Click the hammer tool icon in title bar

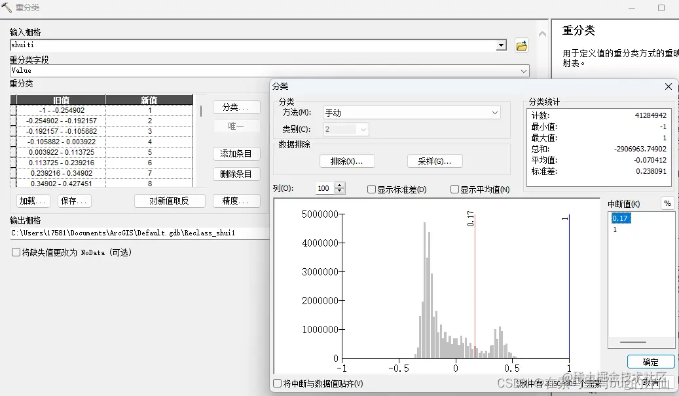7,7
